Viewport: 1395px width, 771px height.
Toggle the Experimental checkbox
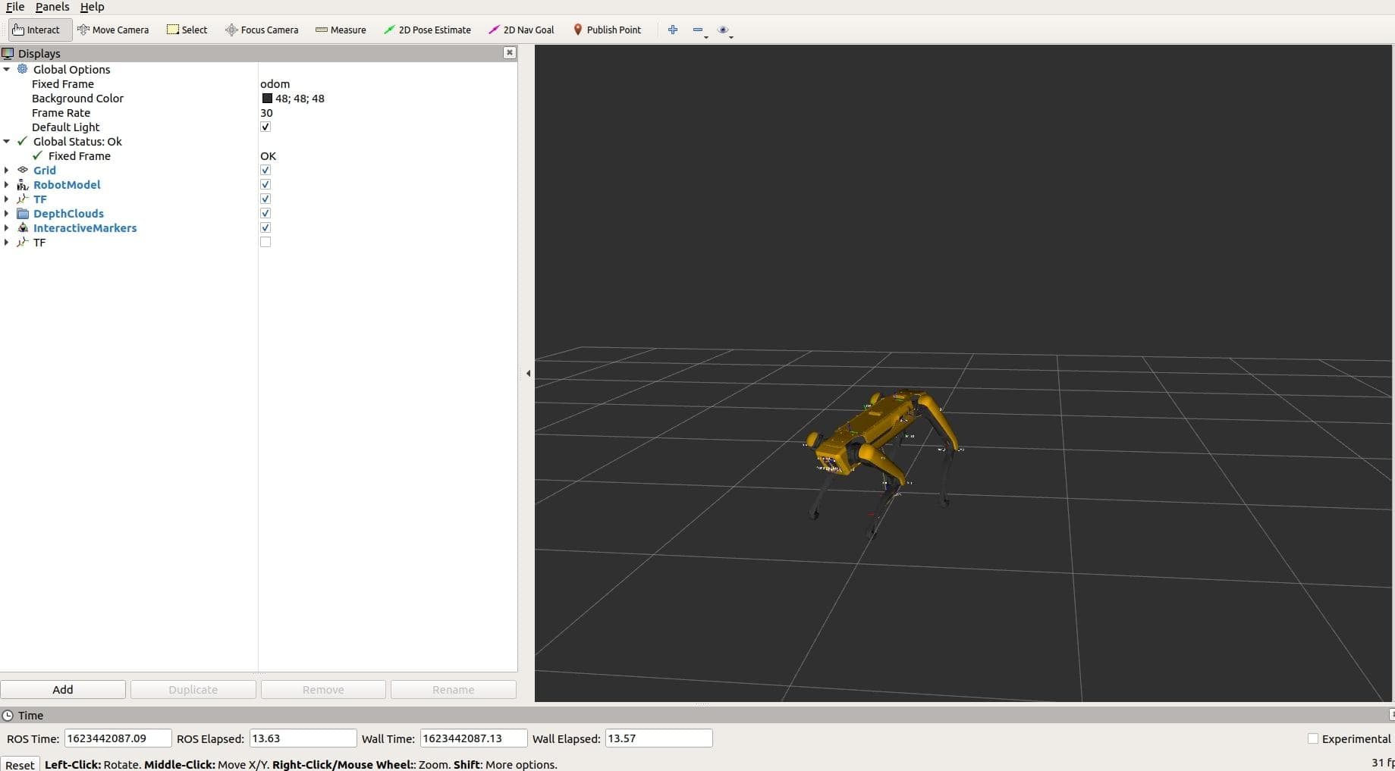(1312, 738)
